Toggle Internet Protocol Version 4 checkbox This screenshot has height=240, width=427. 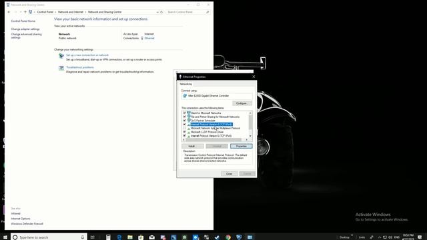click(x=184, y=125)
